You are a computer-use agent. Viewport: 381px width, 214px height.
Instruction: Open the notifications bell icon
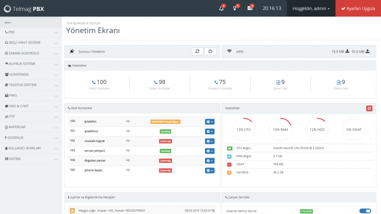[x=222, y=8]
